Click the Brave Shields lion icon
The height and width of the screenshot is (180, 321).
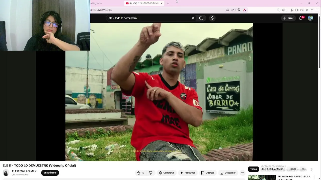(239, 10)
